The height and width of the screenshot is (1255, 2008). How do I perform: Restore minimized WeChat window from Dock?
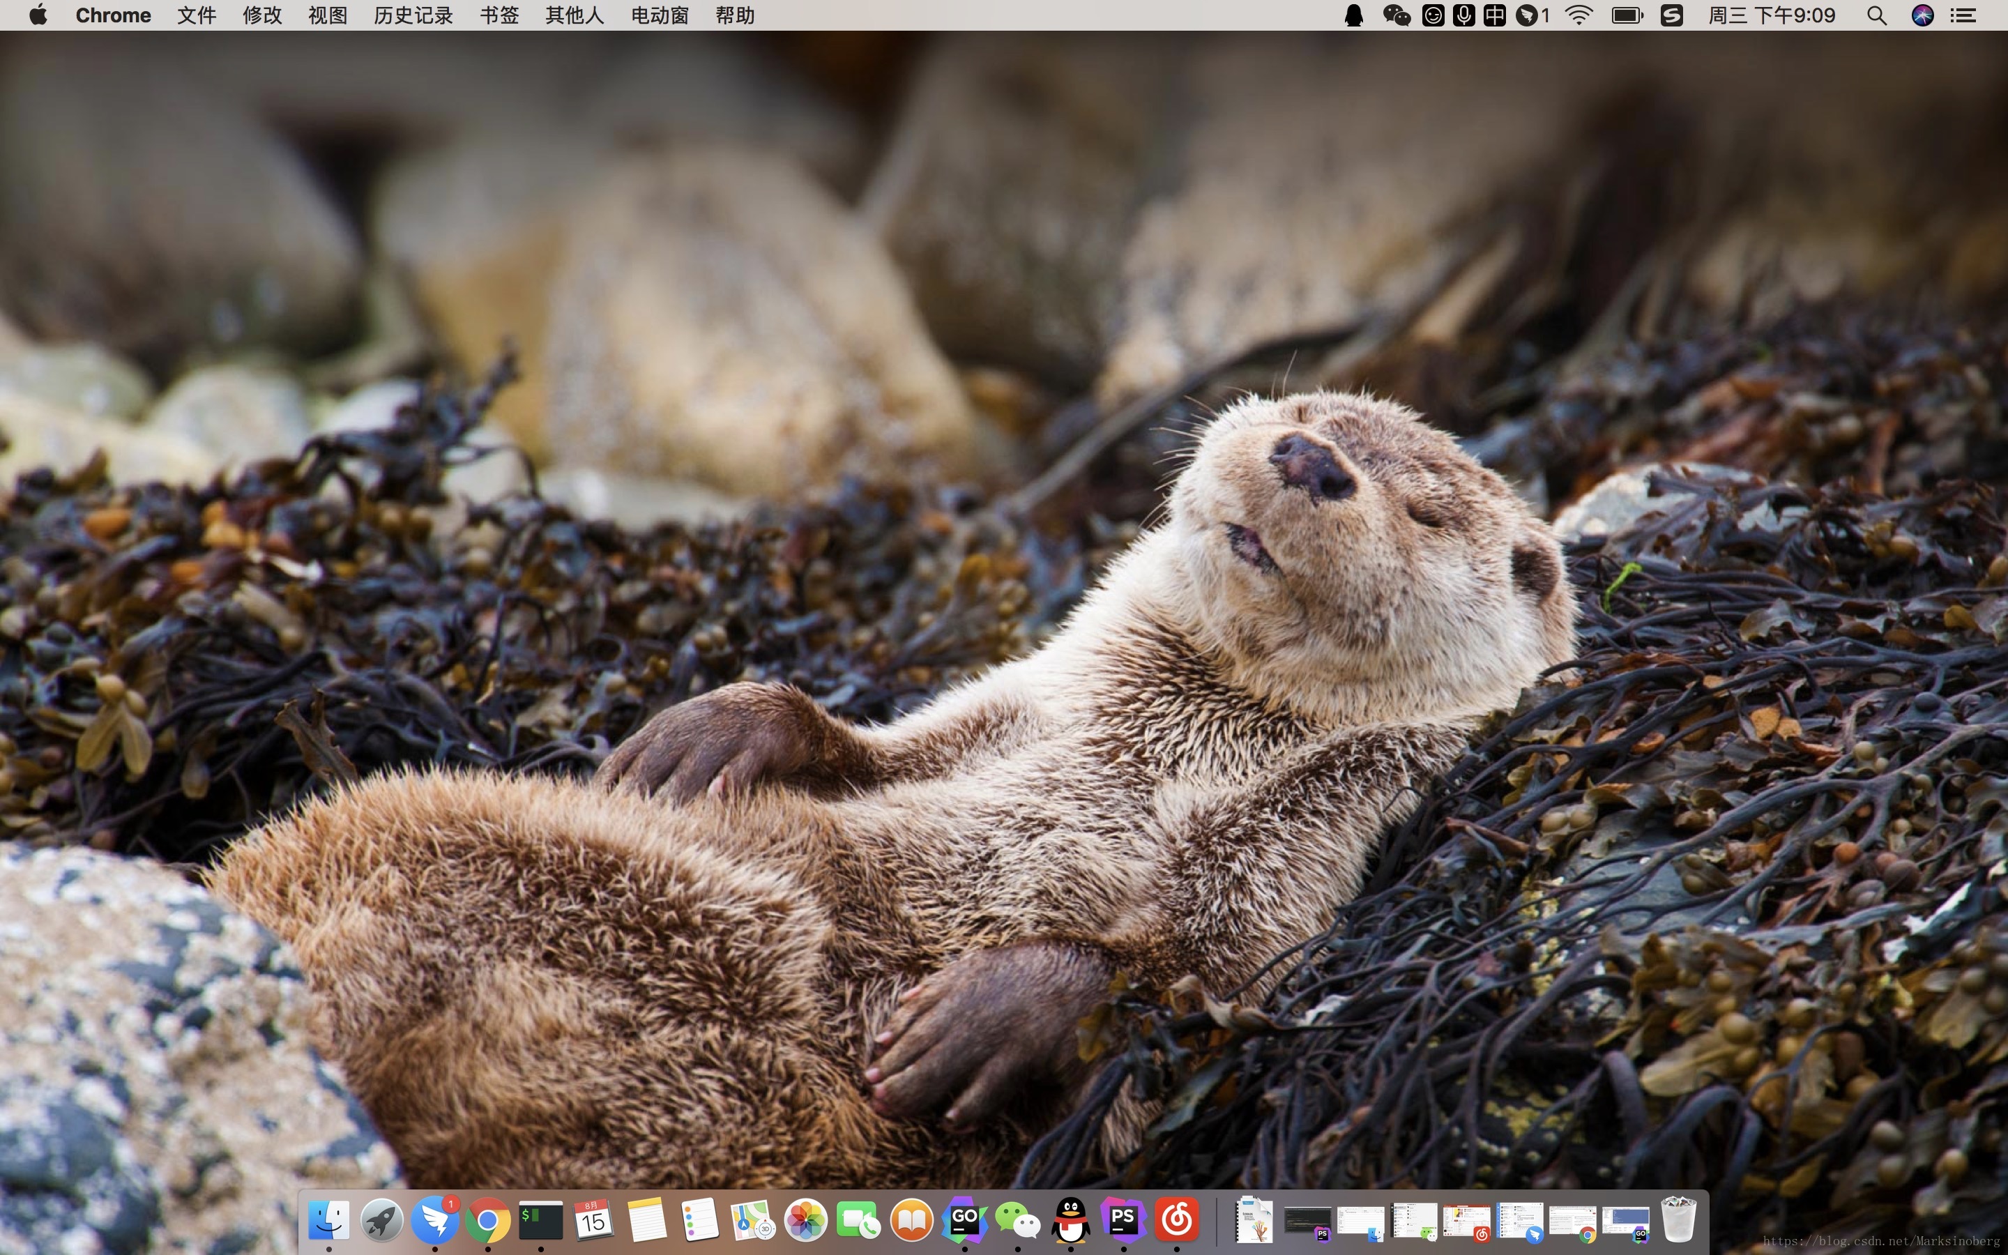pos(1414,1222)
